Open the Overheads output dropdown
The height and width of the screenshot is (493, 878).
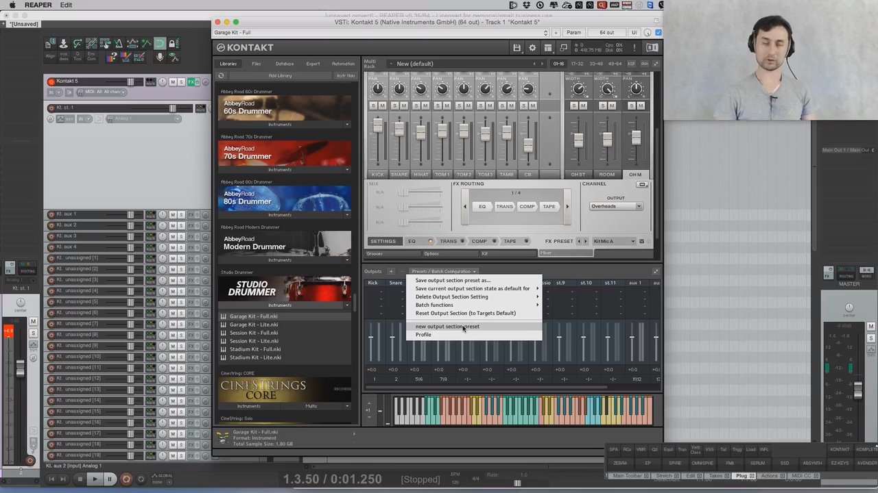(615, 206)
